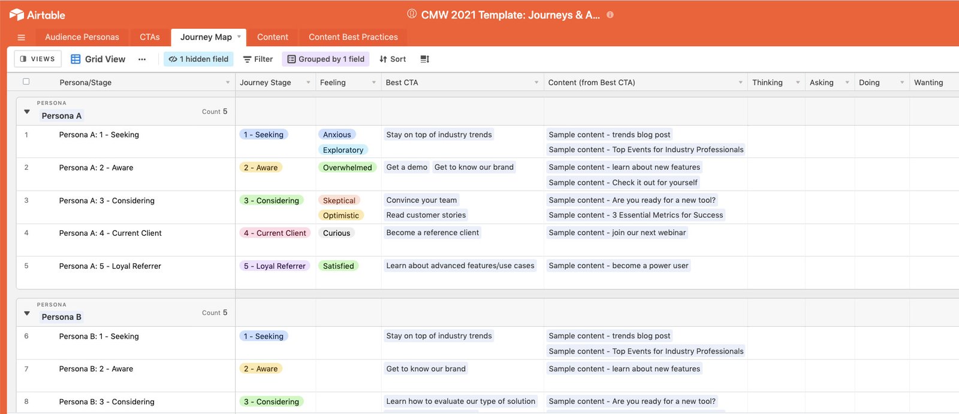Select row Persona A: 1 - Seeking
This screenshot has width=959, height=414.
point(99,135)
